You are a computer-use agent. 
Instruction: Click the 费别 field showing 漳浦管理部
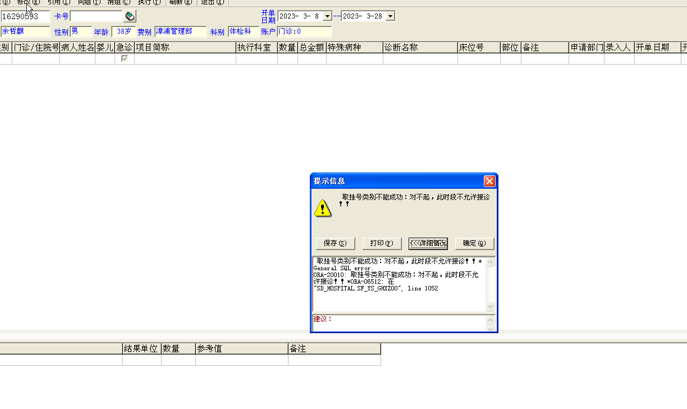click(180, 31)
